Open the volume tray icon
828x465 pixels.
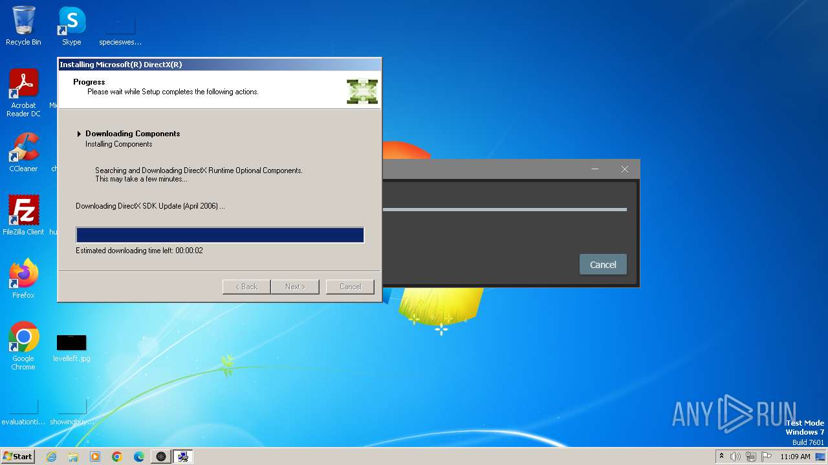point(735,457)
